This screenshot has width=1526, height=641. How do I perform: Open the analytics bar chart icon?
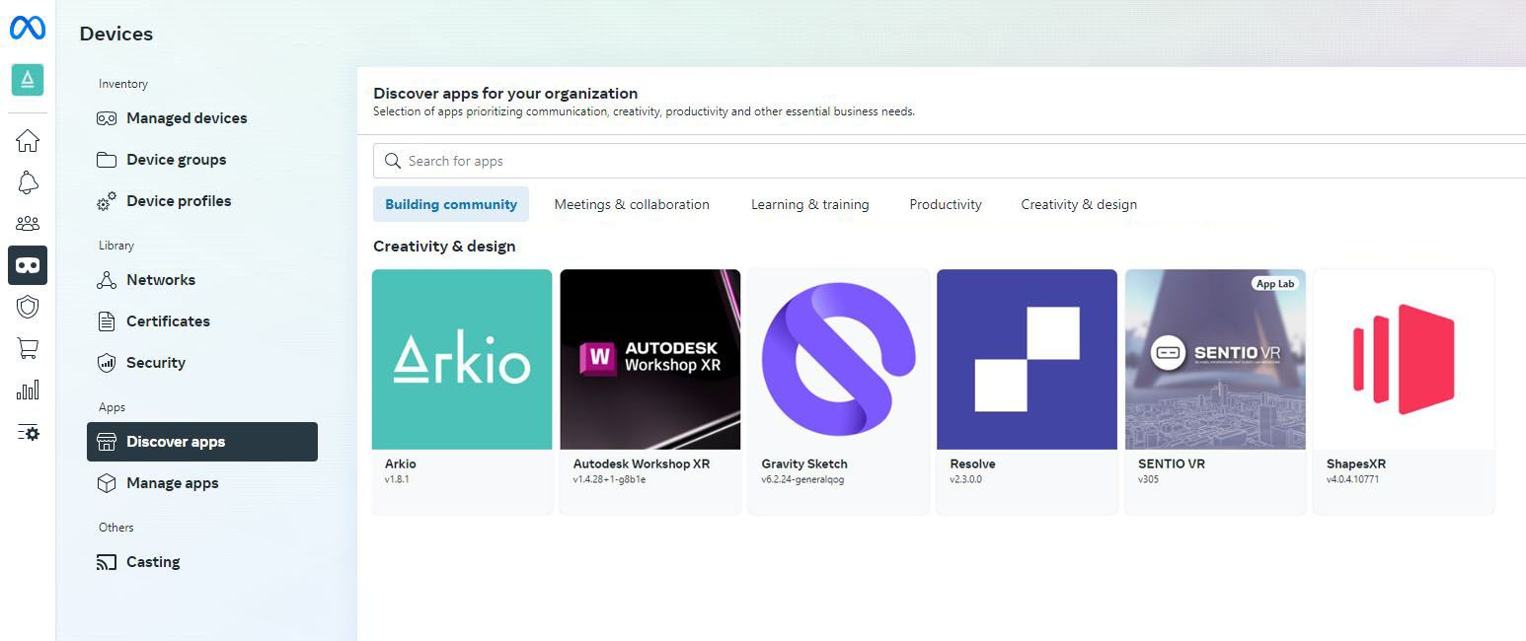28,390
